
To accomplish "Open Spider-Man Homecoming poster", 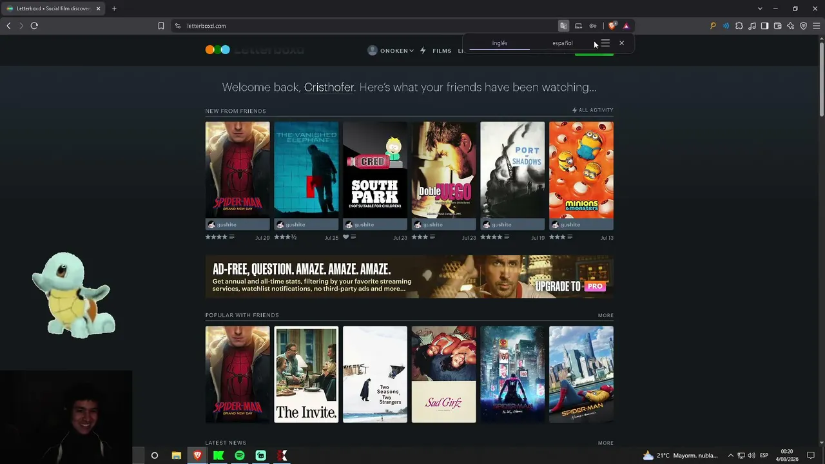I will click(x=581, y=374).
